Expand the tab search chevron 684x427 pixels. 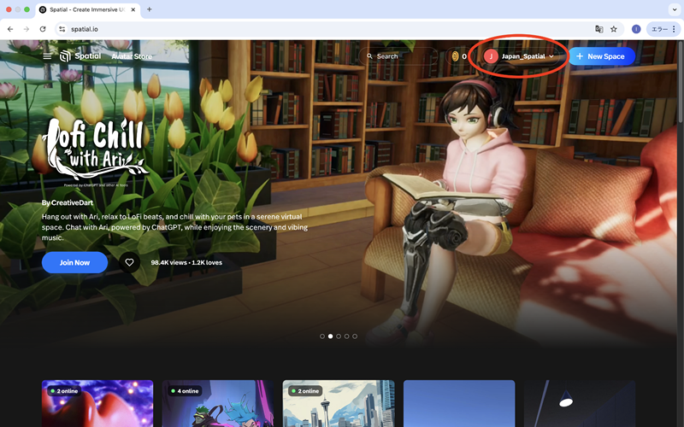(x=675, y=9)
